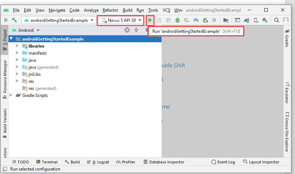
Task: Click Apply Code Changes icon
Action: click(x=168, y=20)
